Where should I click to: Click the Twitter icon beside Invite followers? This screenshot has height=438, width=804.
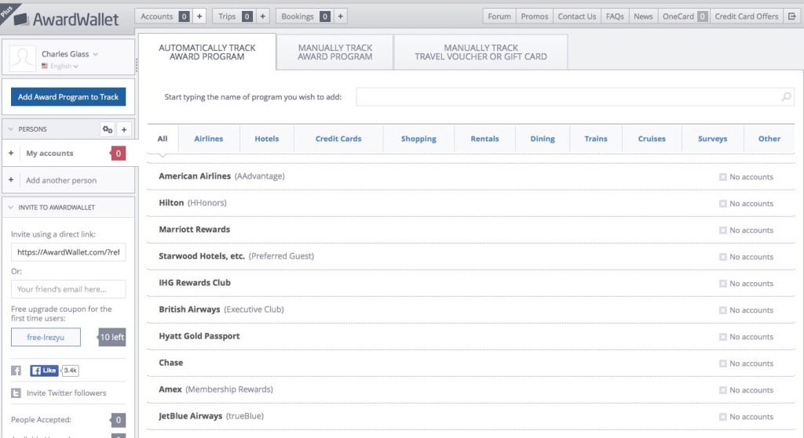pyautogui.click(x=16, y=393)
